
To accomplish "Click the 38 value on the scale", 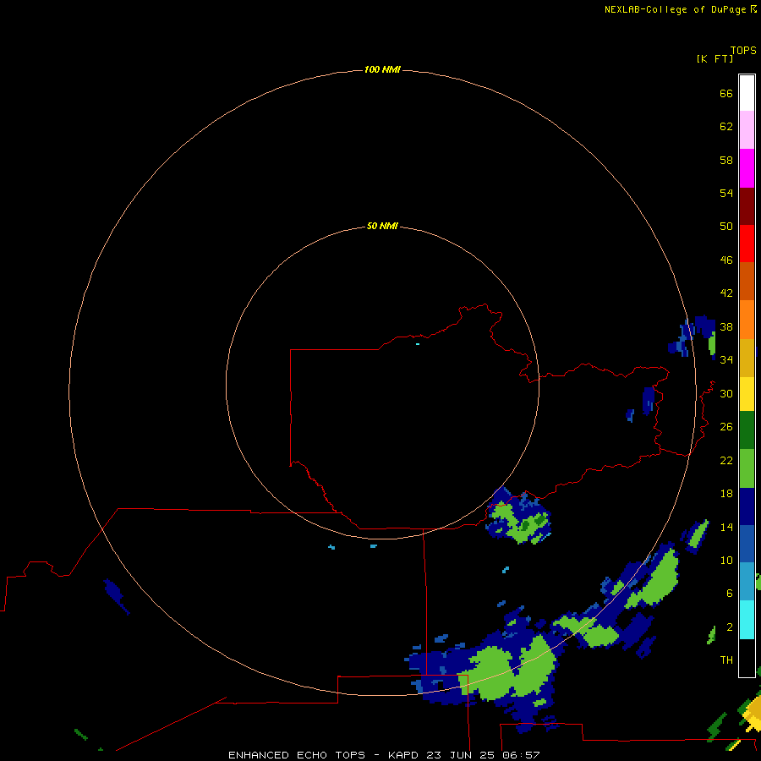I will [x=726, y=326].
